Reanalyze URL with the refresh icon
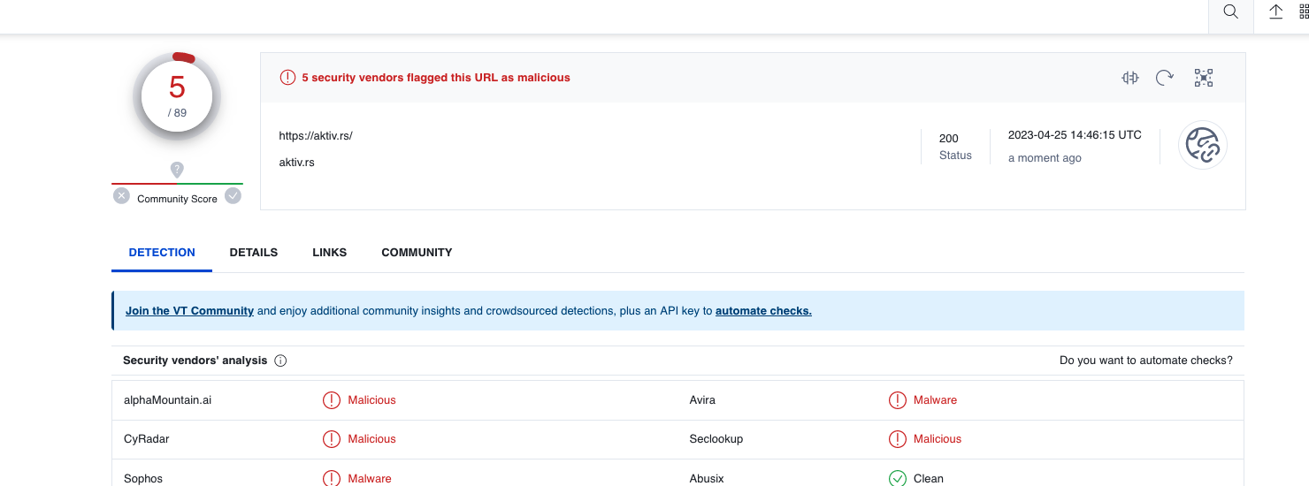1309x486 pixels. click(x=1165, y=78)
